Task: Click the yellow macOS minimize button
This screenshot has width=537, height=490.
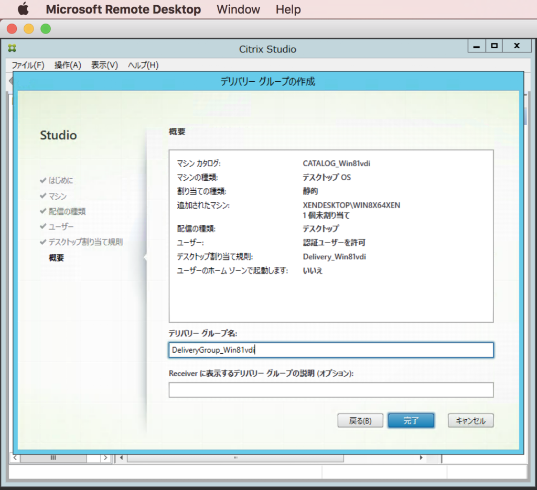Action: pyautogui.click(x=29, y=29)
